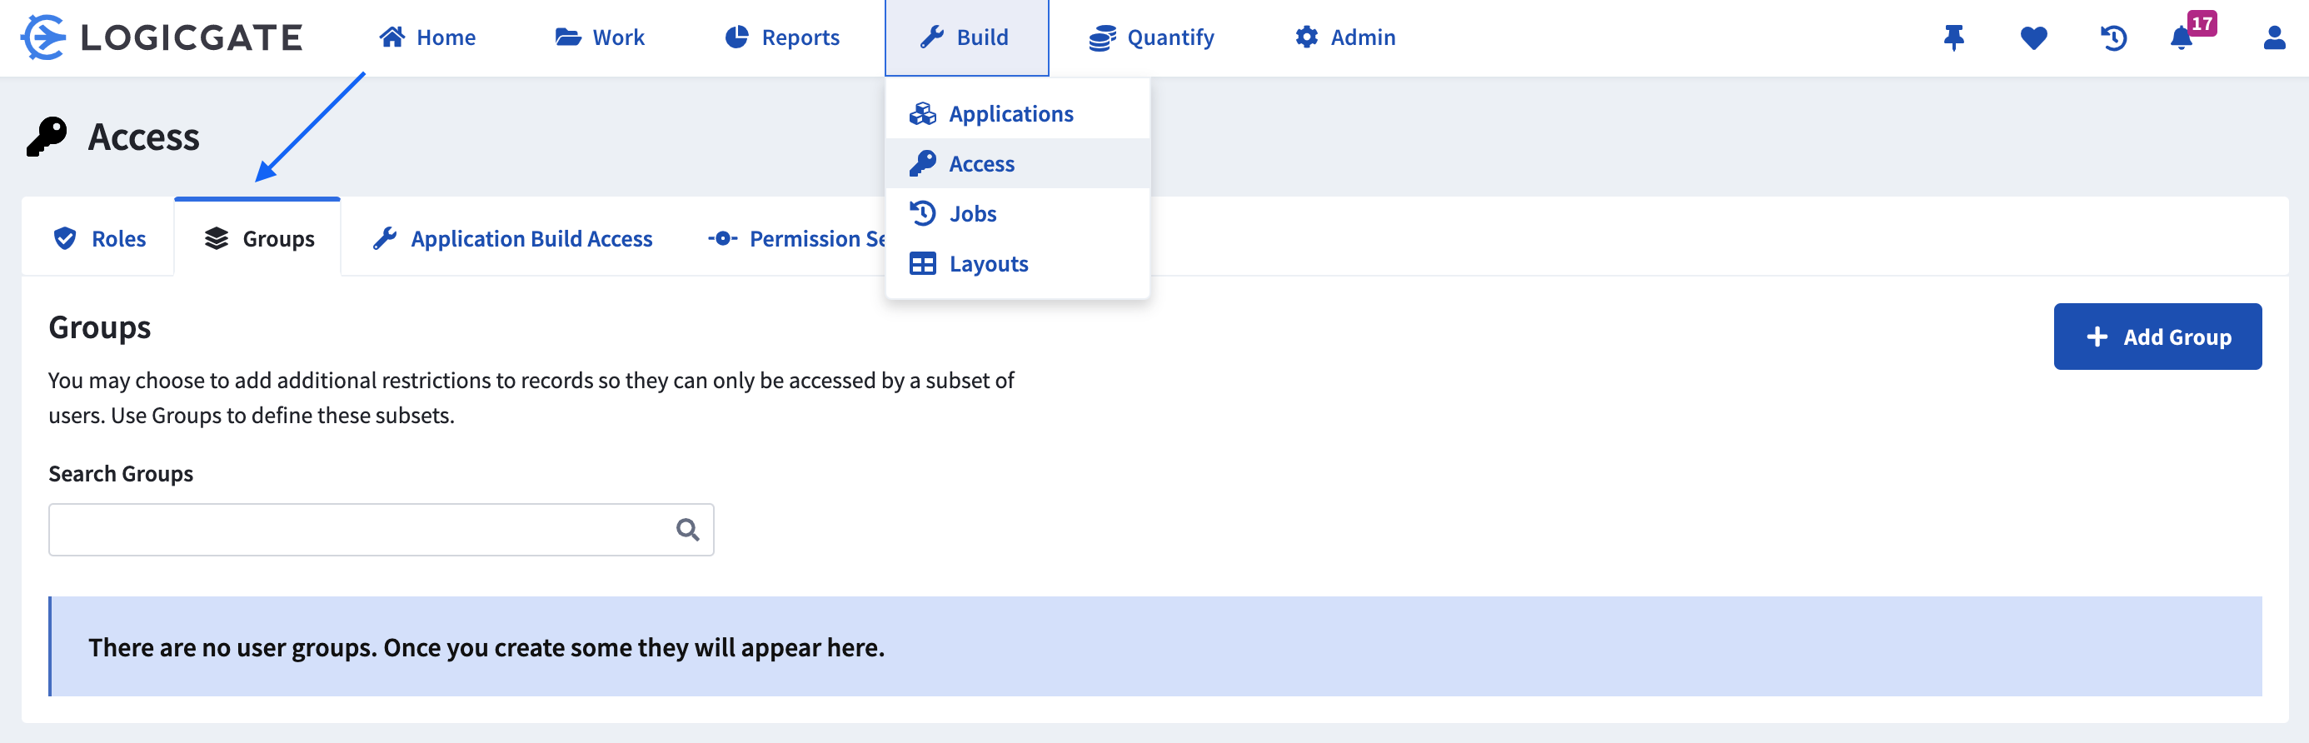Open the Reports menu item

[x=781, y=37]
